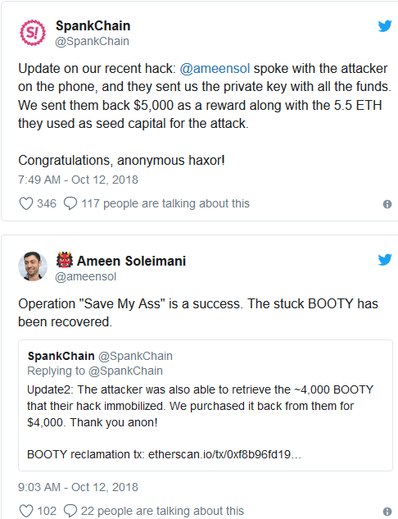This screenshot has width=398, height=519.
Task: Click the @ameensol handle under Ameen's name
Action: tap(86, 276)
